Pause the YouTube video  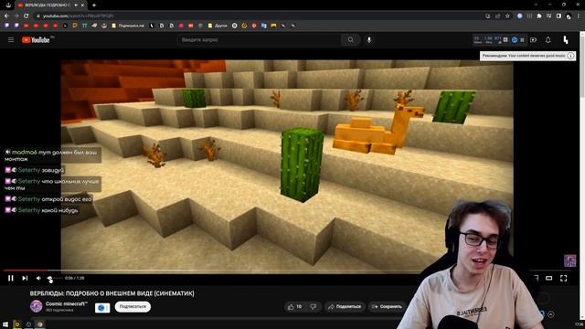tap(10, 278)
